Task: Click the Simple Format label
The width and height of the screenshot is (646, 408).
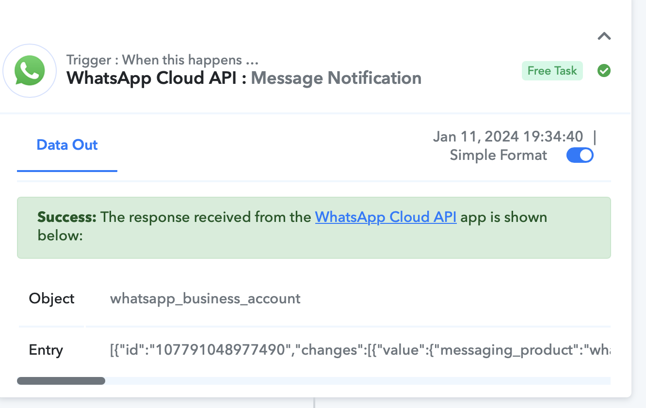Action: 498,155
